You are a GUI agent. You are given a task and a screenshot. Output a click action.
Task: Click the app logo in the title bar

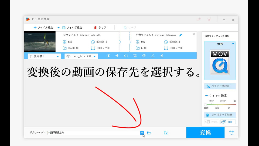click(28, 19)
